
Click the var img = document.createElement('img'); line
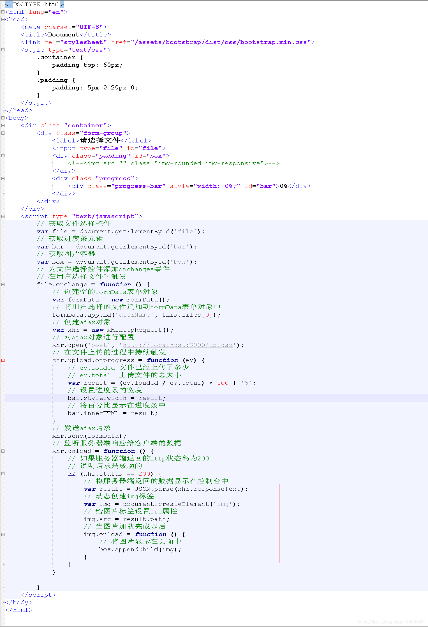pos(162,504)
